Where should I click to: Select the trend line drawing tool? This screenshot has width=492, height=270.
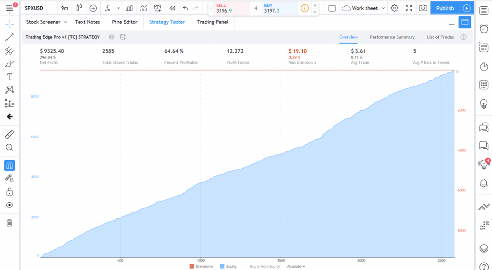click(x=9, y=37)
